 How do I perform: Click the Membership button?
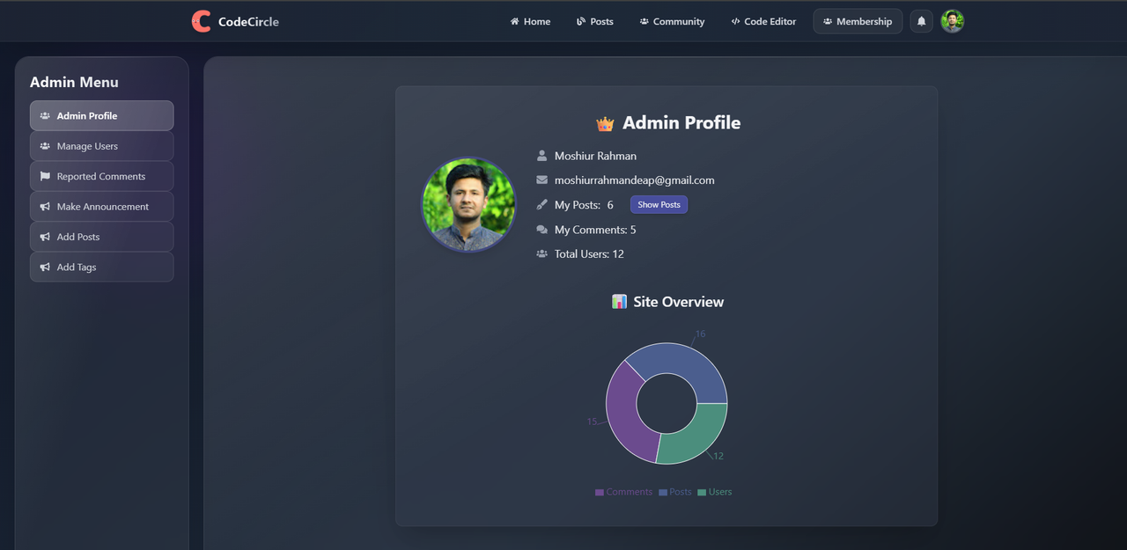858,21
